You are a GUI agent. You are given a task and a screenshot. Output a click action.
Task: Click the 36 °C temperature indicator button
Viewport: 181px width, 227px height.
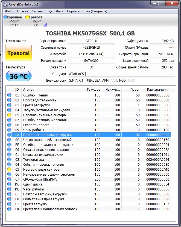(19, 76)
